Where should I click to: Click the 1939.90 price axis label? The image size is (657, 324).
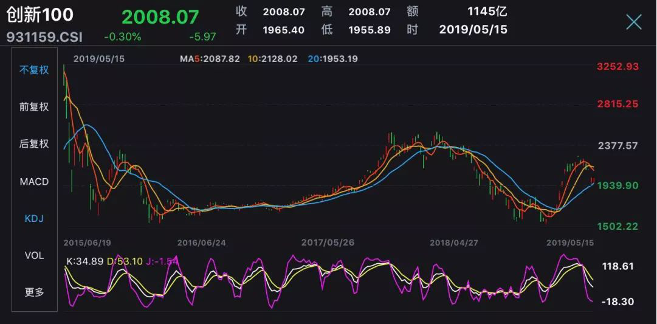619,185
